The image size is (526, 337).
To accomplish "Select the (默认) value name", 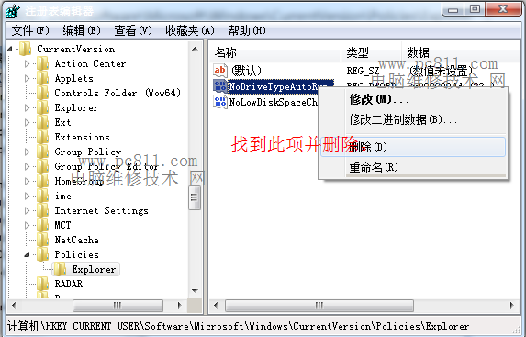I will pyautogui.click(x=246, y=71).
